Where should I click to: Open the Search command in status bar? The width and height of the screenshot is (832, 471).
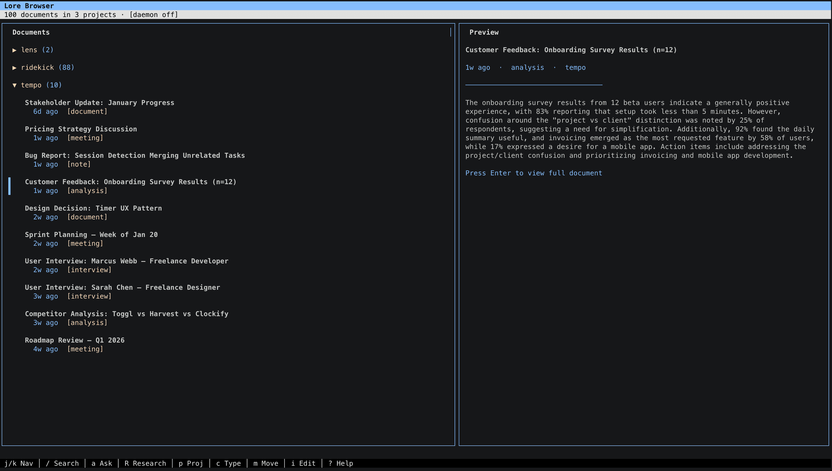coord(62,463)
